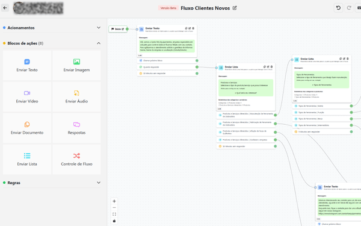
Task: Open the Versão Beta badge
Action: 168,8
